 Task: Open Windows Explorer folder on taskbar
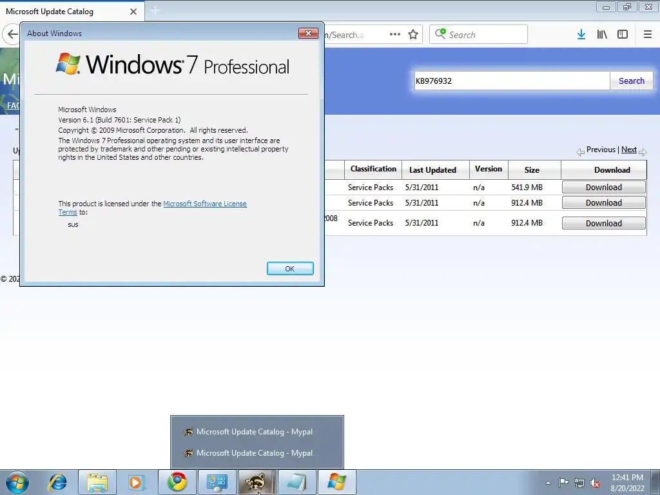[x=97, y=482]
